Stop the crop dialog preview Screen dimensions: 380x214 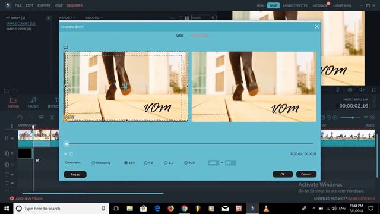point(71,154)
